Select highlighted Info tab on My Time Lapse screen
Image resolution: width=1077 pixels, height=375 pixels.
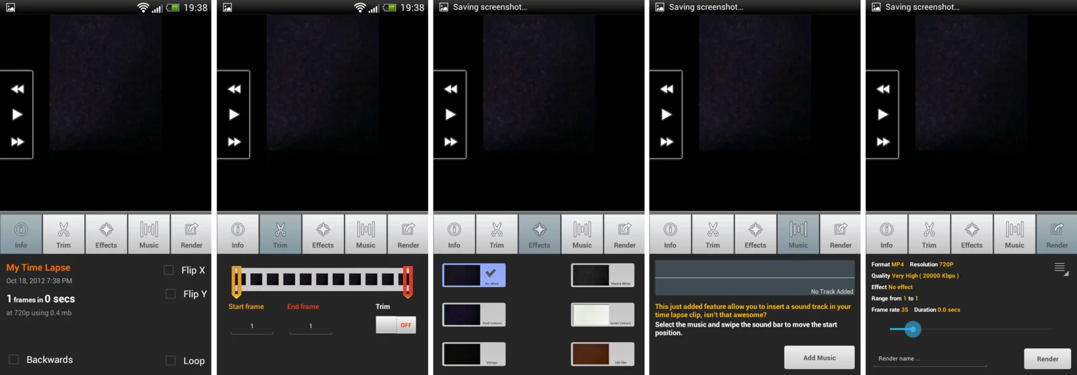(21, 234)
